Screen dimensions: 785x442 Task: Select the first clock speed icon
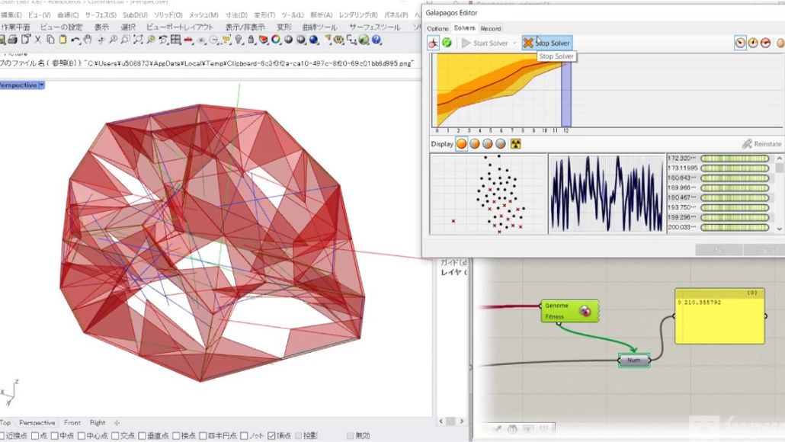(740, 43)
